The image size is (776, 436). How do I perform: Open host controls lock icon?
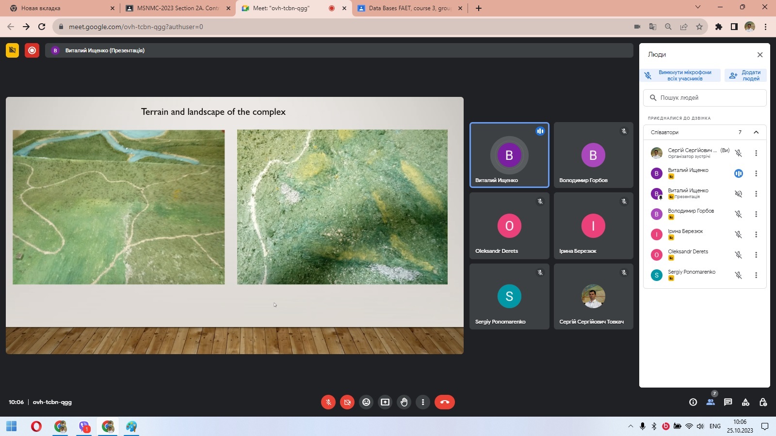(763, 402)
